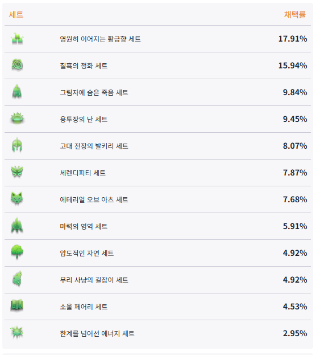This screenshot has width=316, height=355.
Task: Click the 소울 페어리 세트 name text
Action: (84, 307)
